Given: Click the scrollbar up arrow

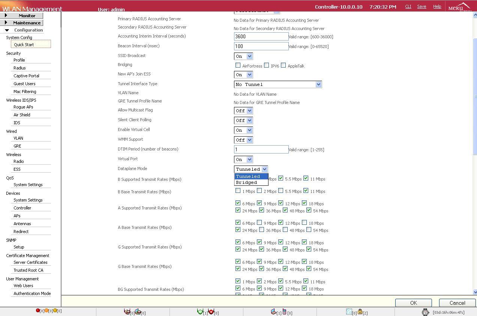Looking at the screenshot, I should (475, 15).
